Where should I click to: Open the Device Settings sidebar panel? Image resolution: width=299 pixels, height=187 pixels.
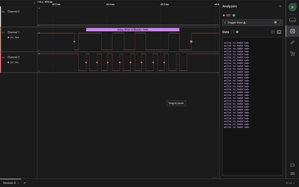292,20
